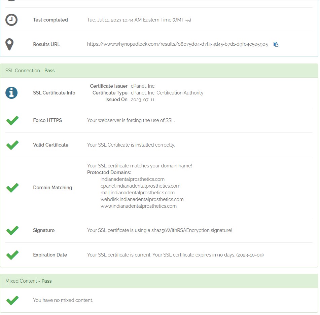Image resolution: width=320 pixels, height=315 pixels.
Task: Click the whynopadlock results URL text
Action: coord(177,44)
